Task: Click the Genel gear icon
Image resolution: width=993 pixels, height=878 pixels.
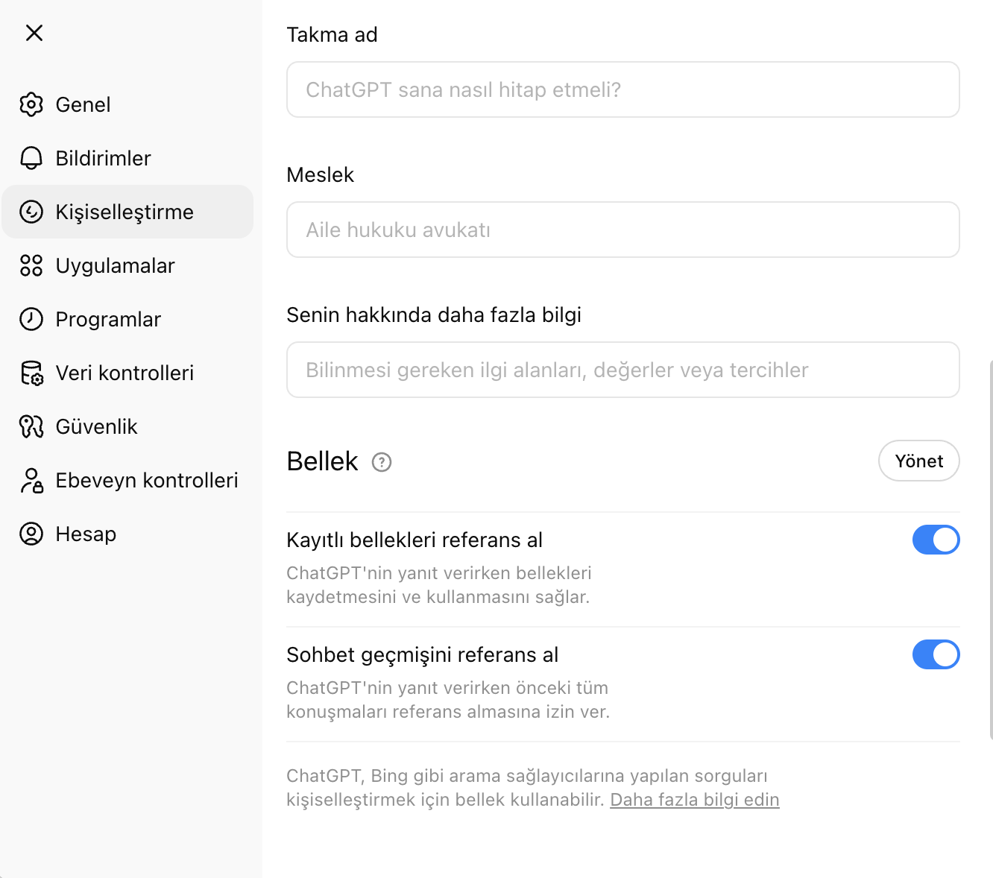Action: pos(31,104)
